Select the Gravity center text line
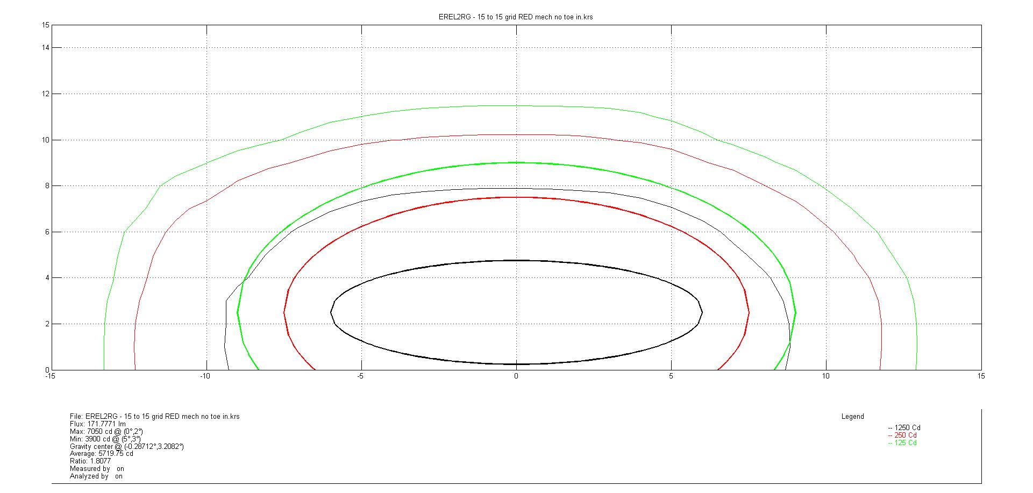1033x493 pixels. pyautogui.click(x=127, y=447)
